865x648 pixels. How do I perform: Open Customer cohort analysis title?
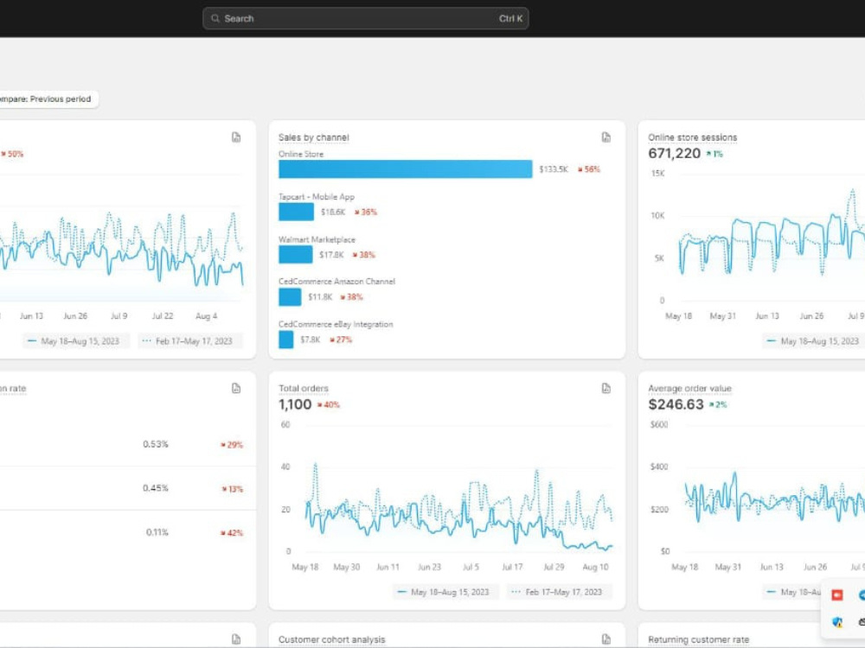point(331,639)
